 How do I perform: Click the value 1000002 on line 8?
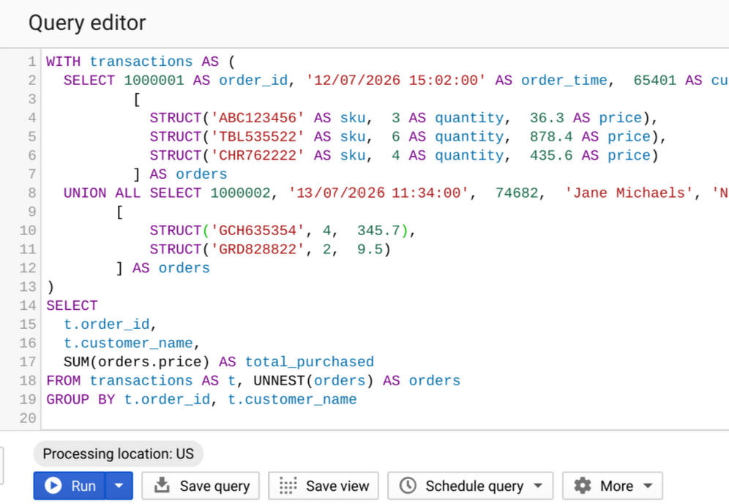point(240,193)
